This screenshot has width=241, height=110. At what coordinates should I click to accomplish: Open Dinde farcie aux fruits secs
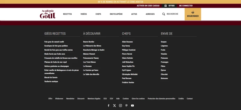(x=55, y=54)
